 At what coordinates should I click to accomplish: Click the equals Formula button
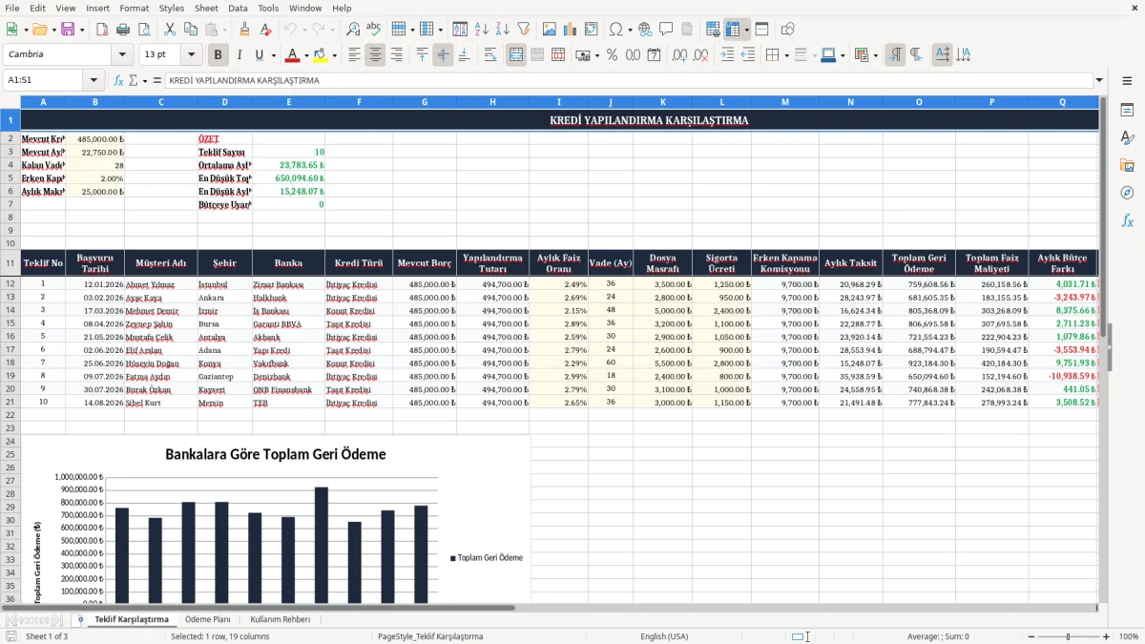coord(156,81)
